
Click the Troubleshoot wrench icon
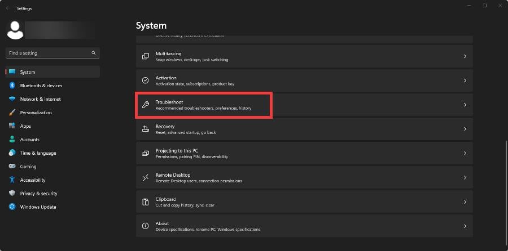(145, 105)
